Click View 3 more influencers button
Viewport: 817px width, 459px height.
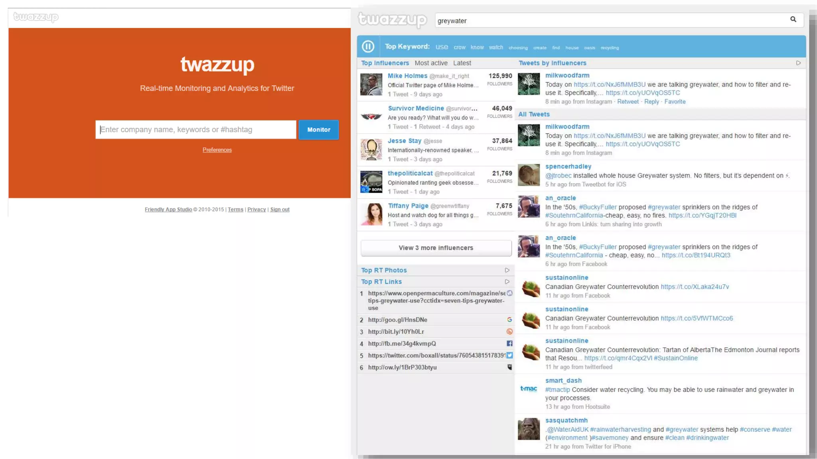click(436, 248)
